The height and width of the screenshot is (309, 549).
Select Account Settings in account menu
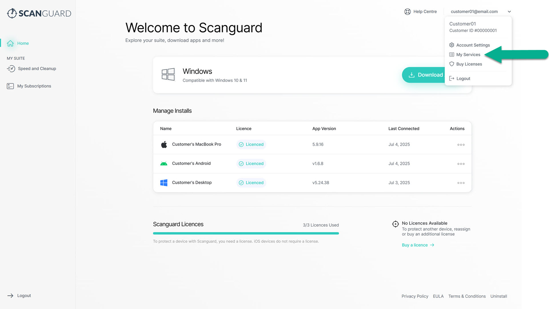(473, 45)
